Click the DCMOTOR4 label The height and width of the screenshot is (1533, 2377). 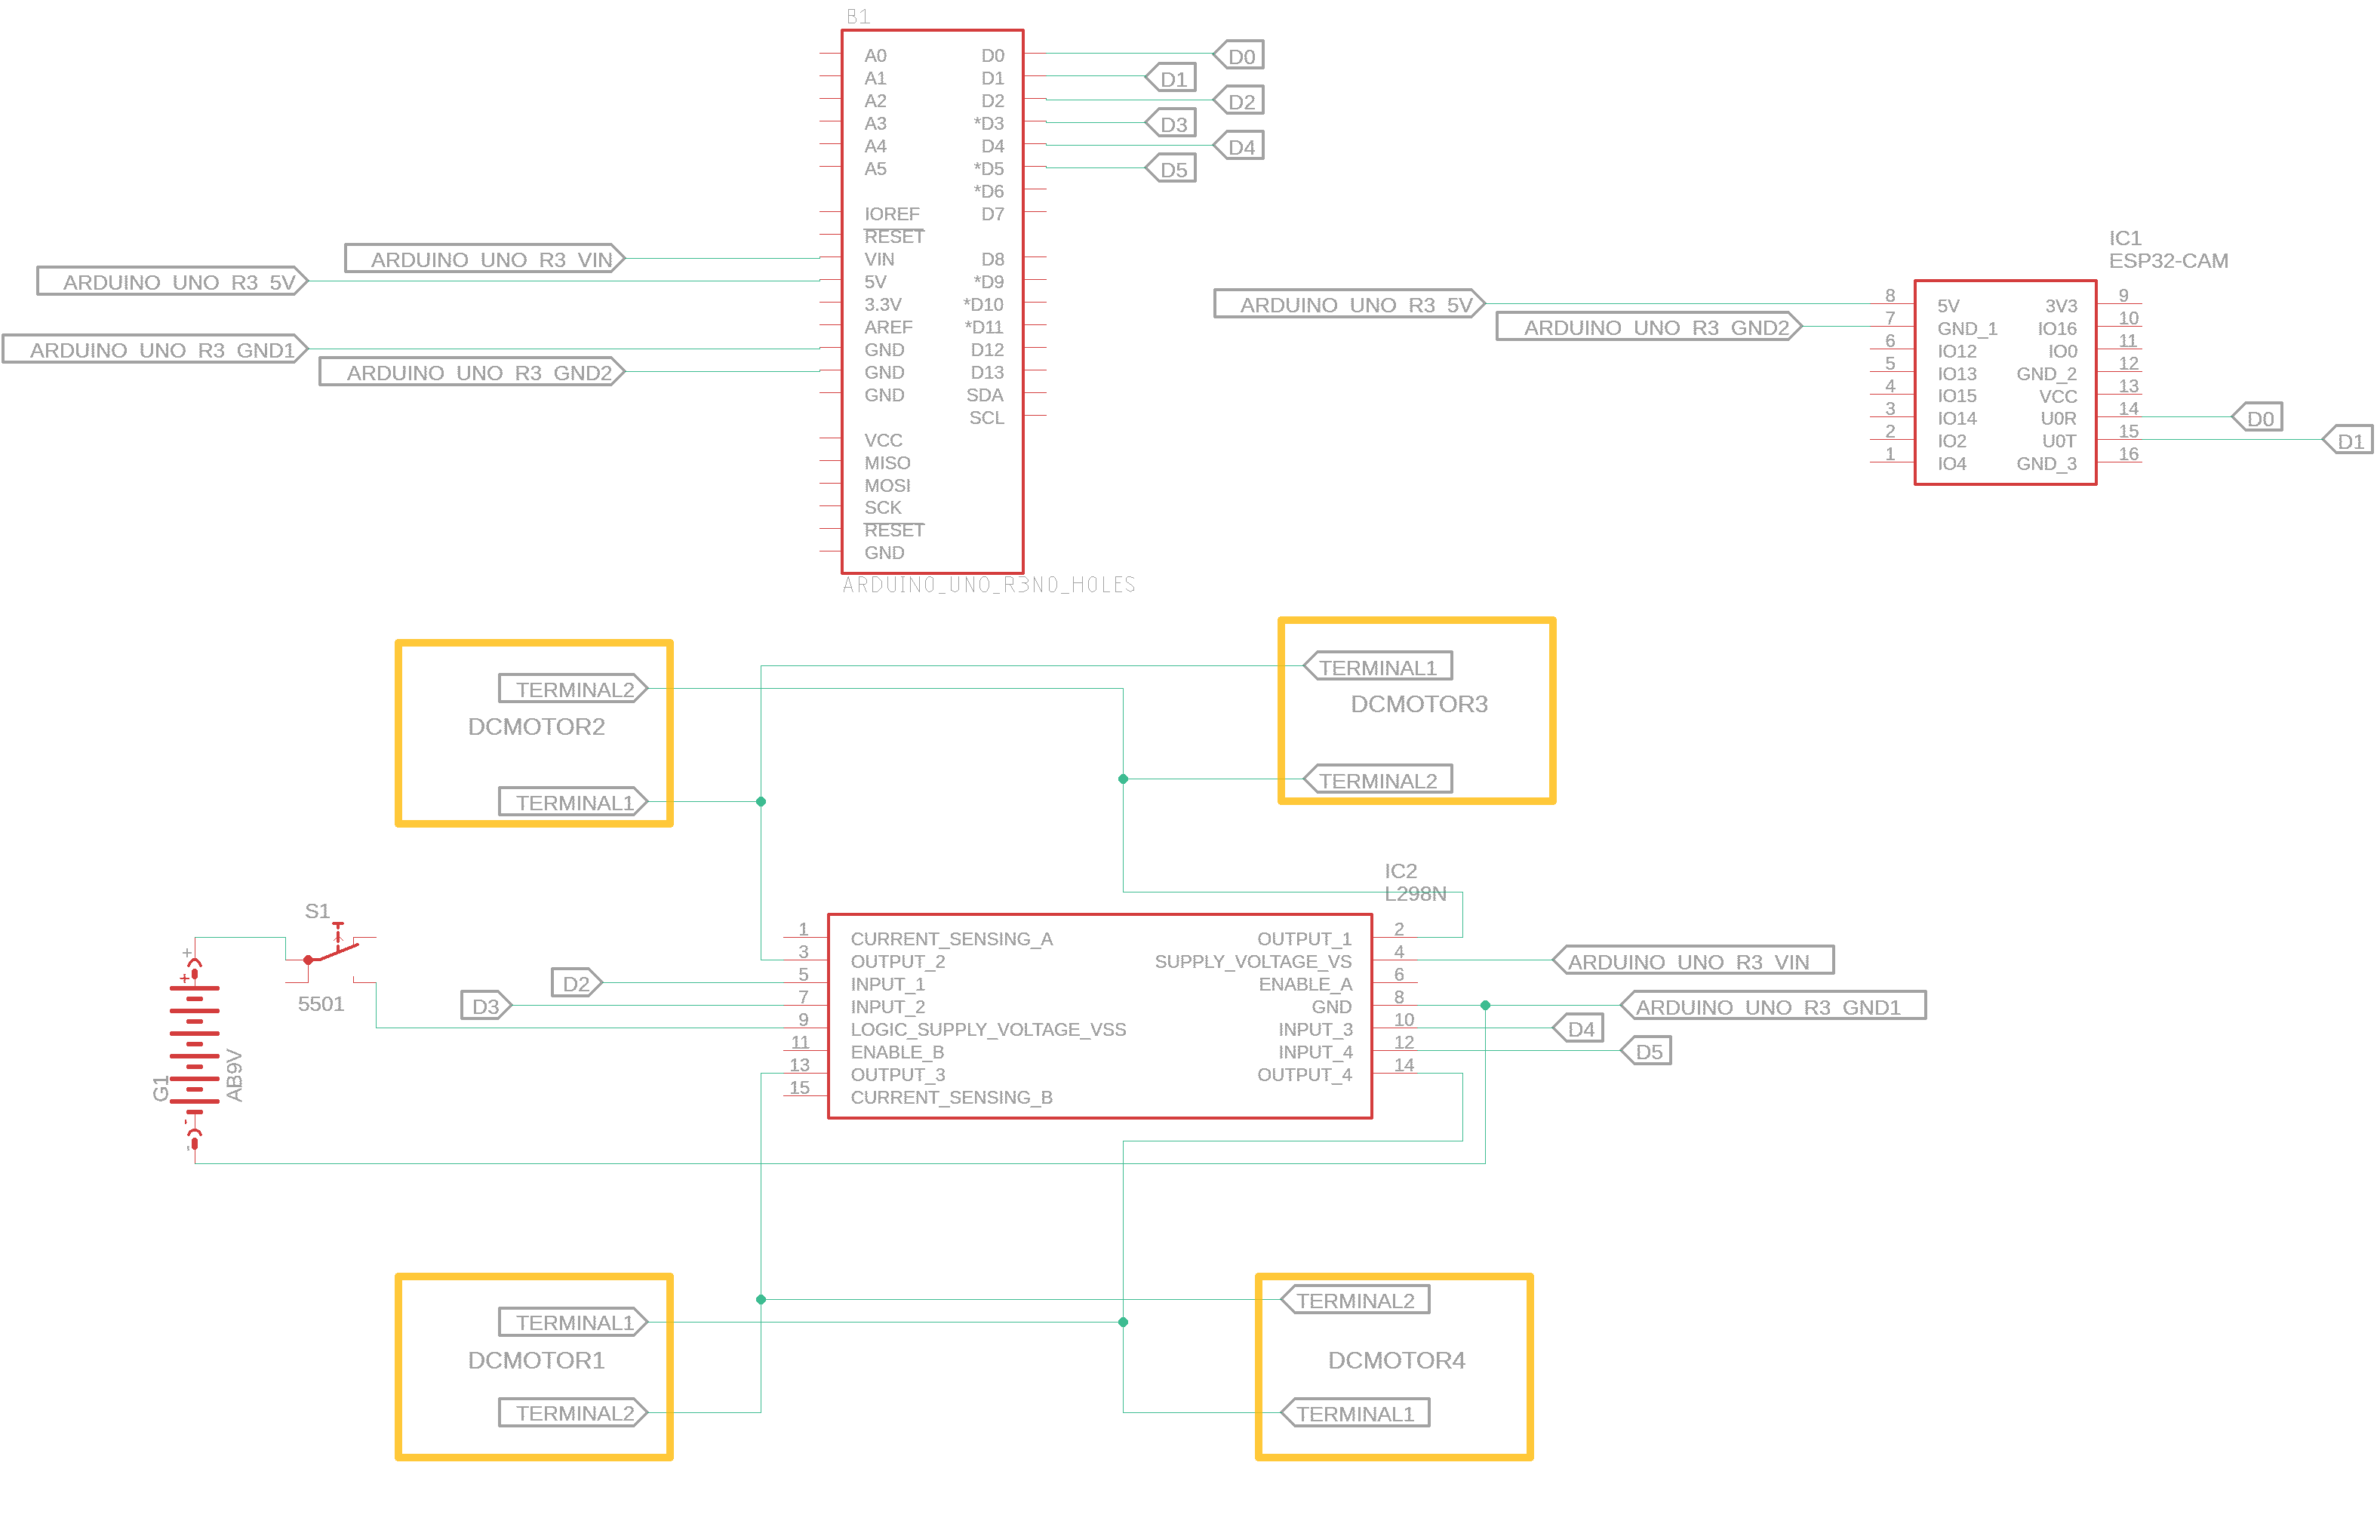pos(1397,1359)
